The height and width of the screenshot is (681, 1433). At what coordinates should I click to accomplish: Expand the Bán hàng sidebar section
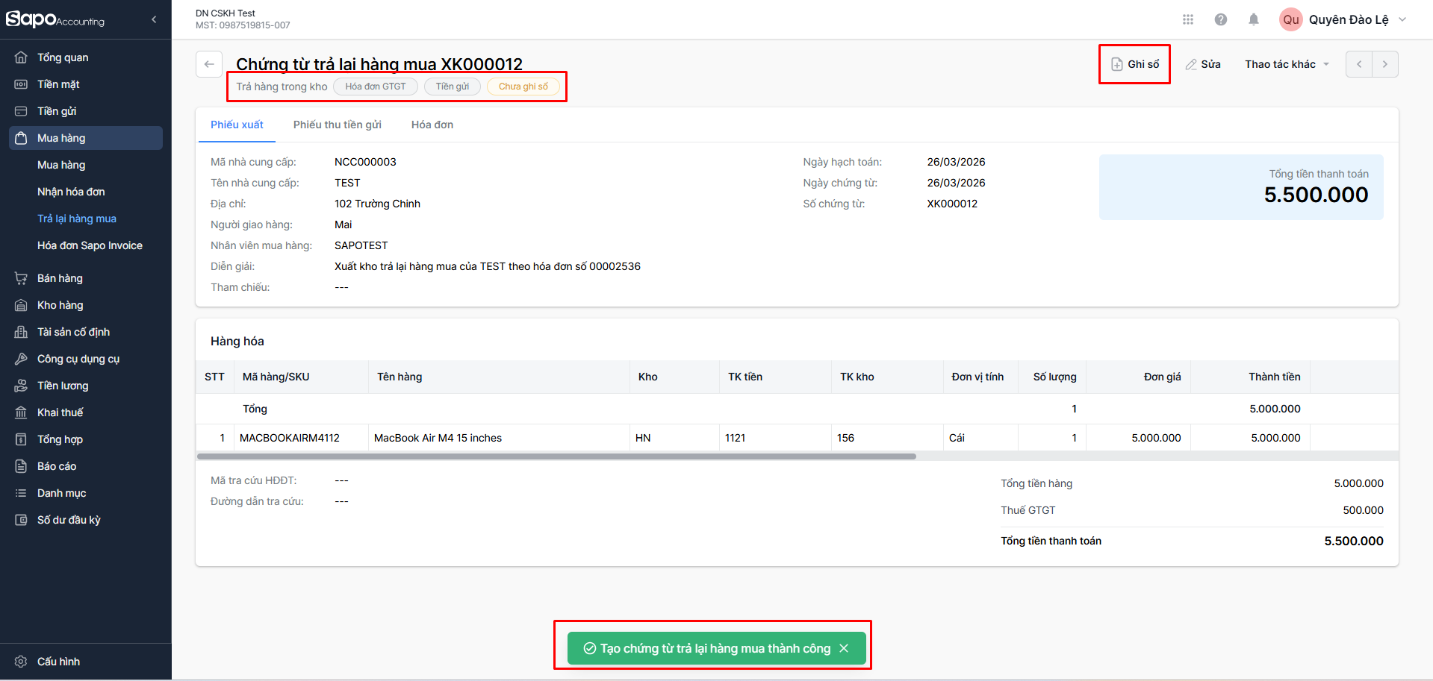point(60,278)
